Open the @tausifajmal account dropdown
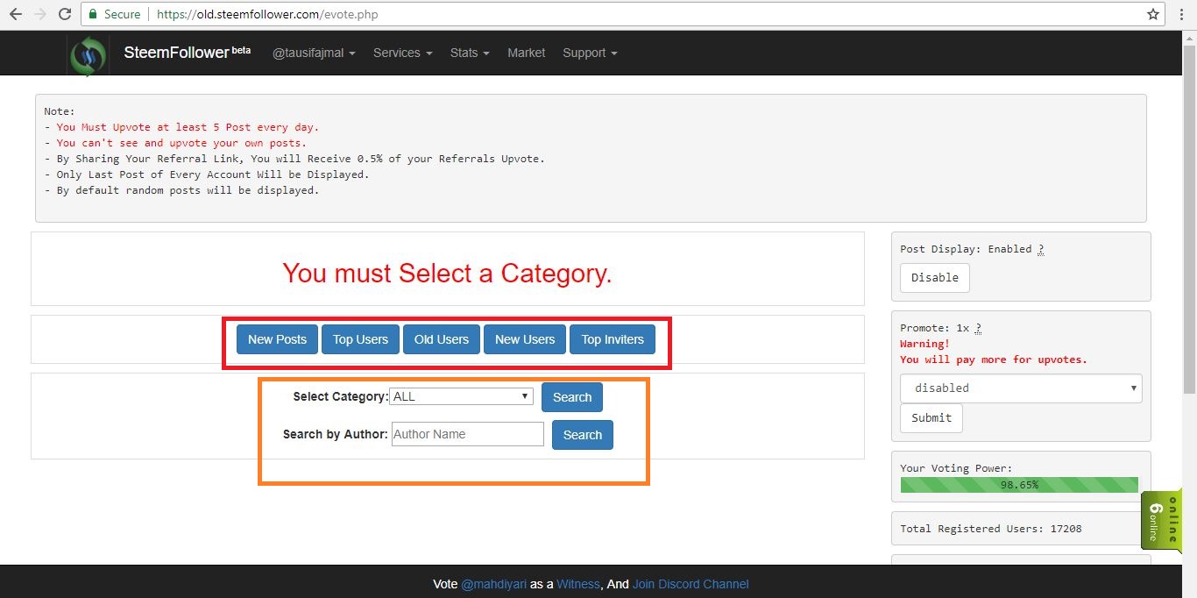The image size is (1197, 598). tap(314, 53)
